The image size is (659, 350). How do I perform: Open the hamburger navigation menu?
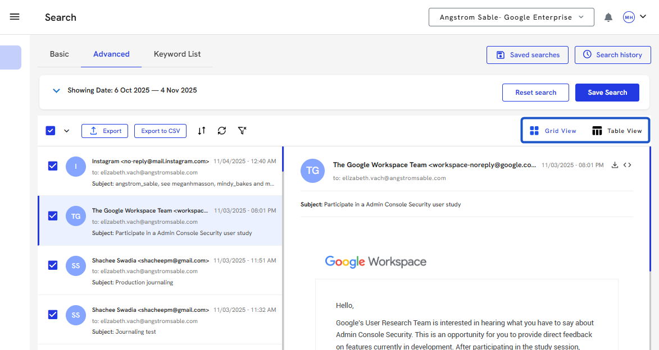15,17
